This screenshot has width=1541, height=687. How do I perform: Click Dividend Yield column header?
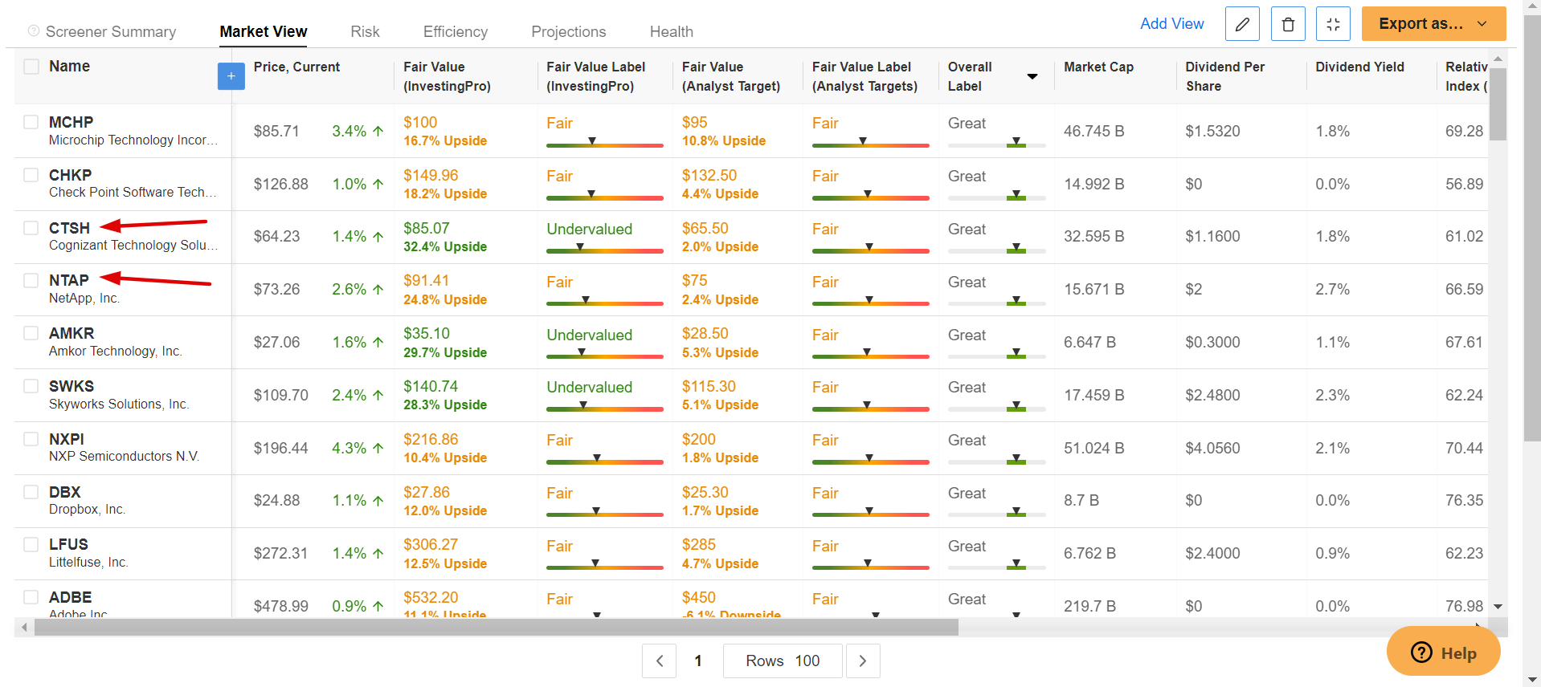(1359, 67)
